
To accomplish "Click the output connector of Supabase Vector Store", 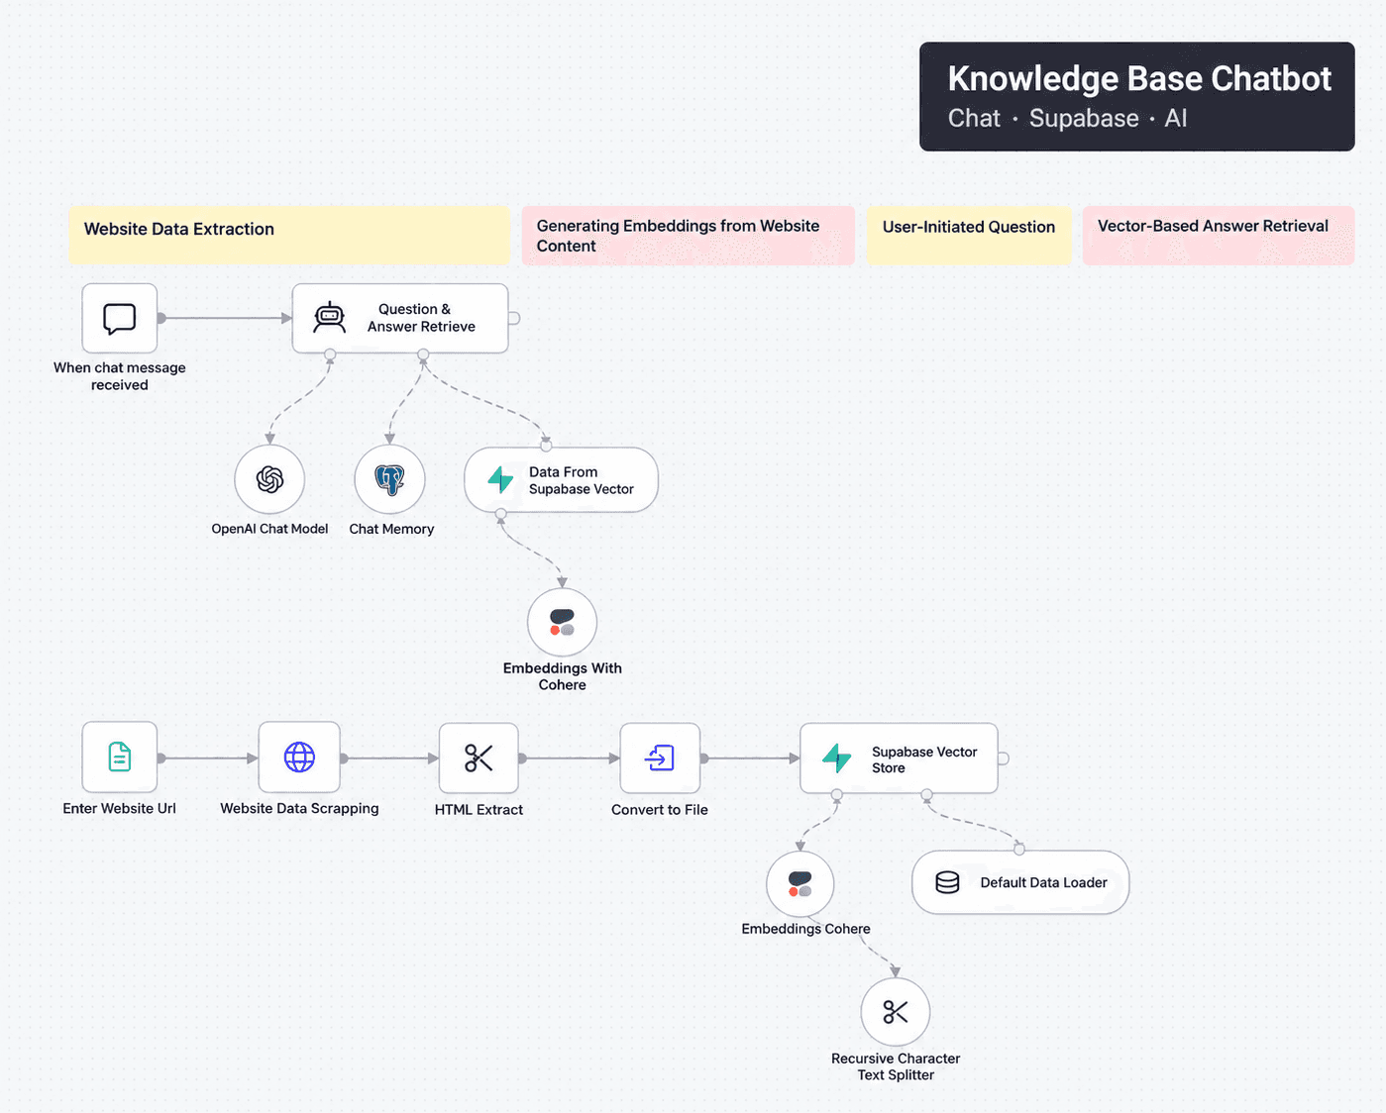I will pos(1004,759).
